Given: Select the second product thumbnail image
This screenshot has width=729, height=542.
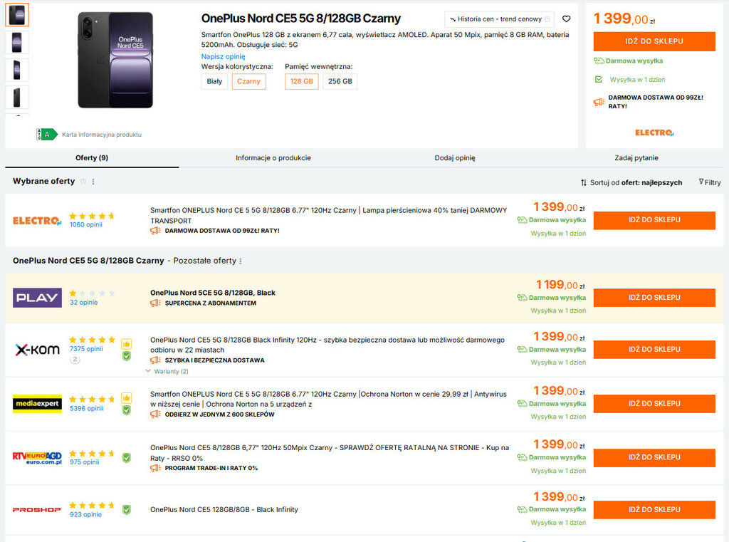Looking at the screenshot, I should tap(17, 42).
